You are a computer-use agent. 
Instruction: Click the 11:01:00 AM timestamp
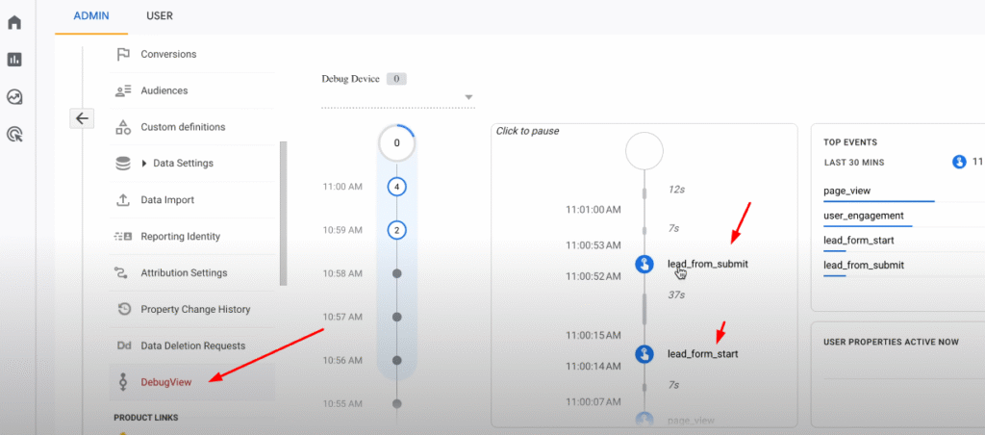593,210
